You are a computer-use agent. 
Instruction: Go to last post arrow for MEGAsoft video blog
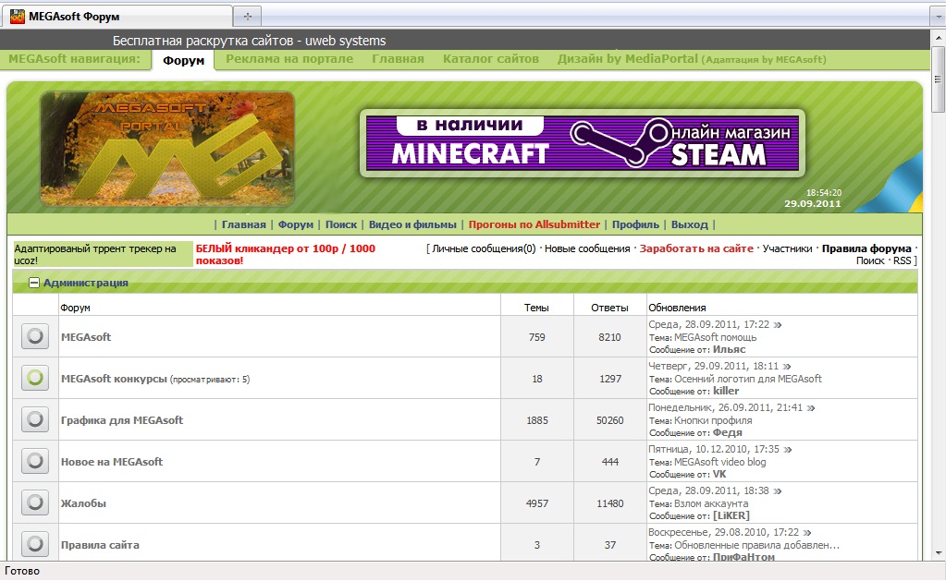coord(788,450)
